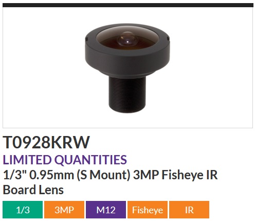Filter by the green 1/3 sensor tag

coord(23,210)
